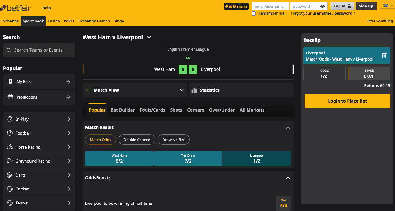Select the Double Chance pill
The width and height of the screenshot is (395, 211).
tap(137, 140)
